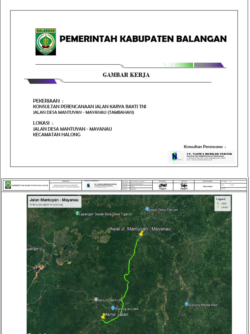250x334 pixels.
Task: Click Peta Lokasi in the title block
Action: pyautogui.click(x=208, y=186)
